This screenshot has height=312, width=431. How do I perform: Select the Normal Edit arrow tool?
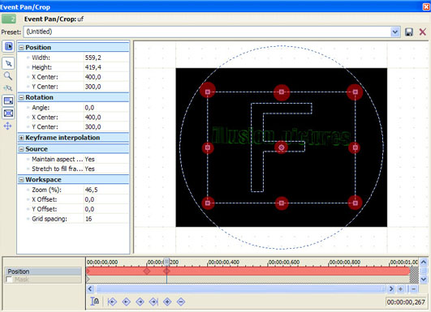click(8, 64)
